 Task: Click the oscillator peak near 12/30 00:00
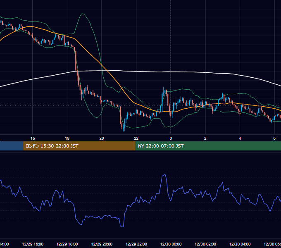tap(165, 174)
